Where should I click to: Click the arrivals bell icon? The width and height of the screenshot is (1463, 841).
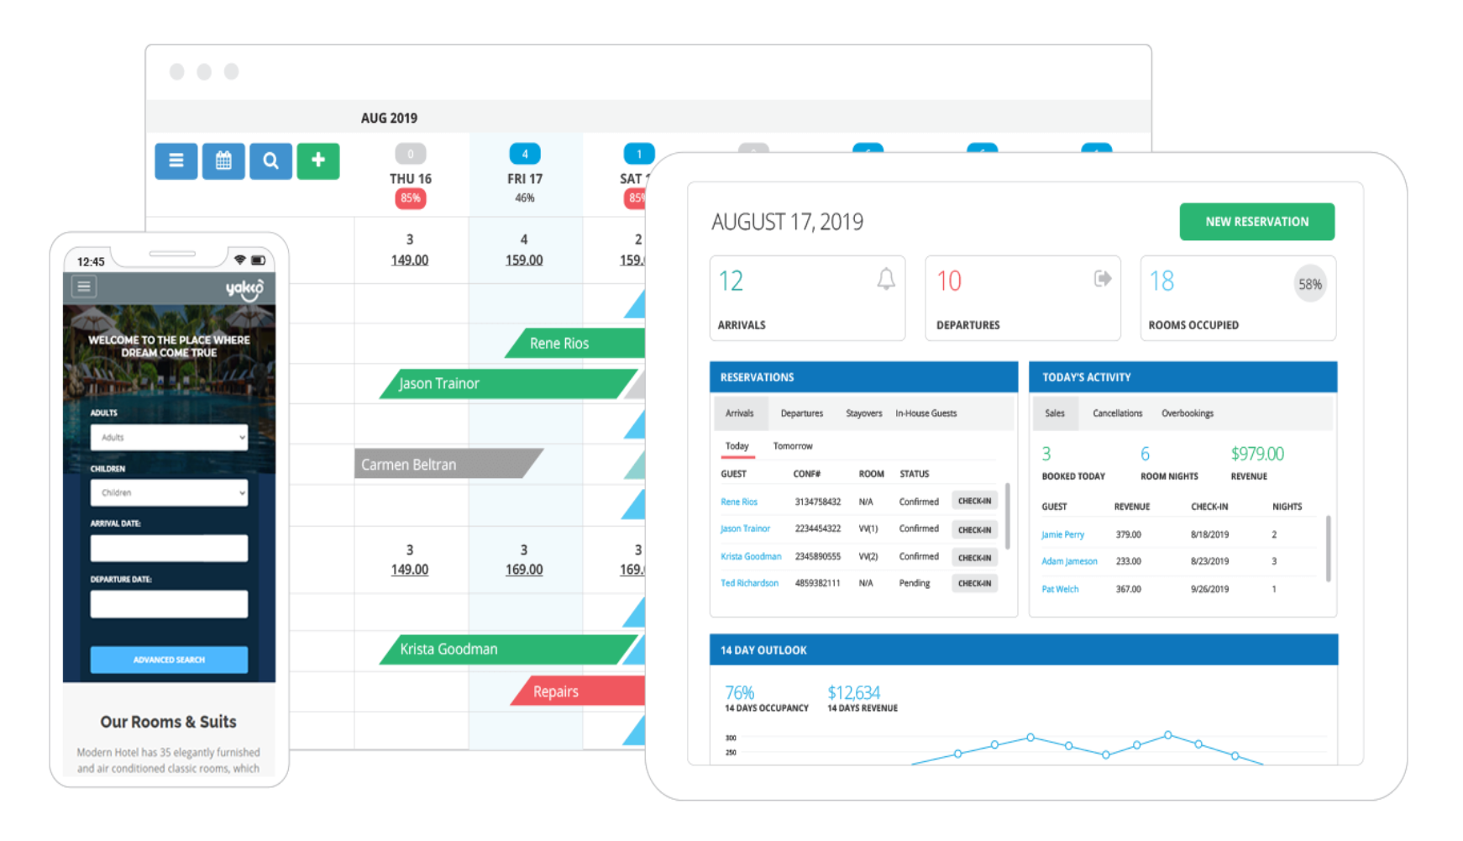886,279
